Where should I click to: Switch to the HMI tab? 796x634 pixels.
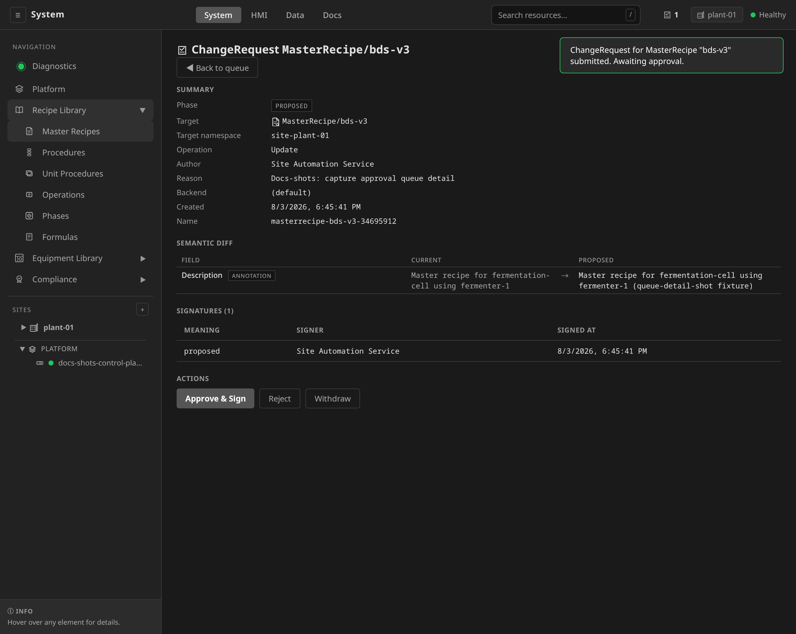point(259,15)
